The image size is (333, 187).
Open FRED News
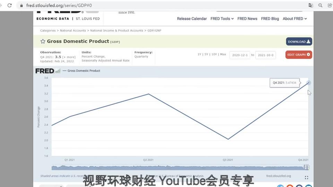(x=247, y=19)
